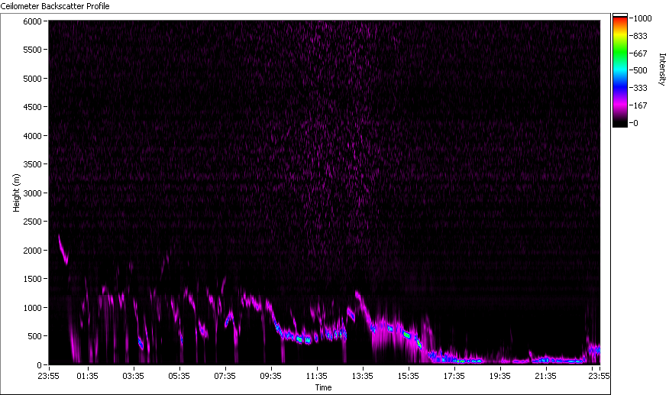Click the 3000 height axis value
This screenshot has height=395, width=669.
coord(32,193)
